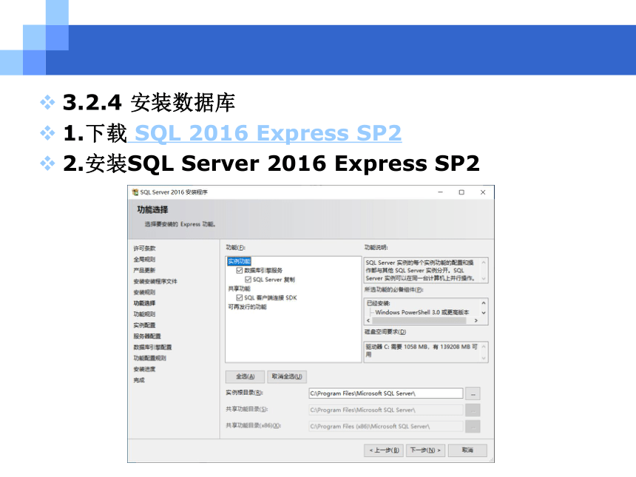Viewport: 636px width, 477px height.
Task: Click the 功能说明 label
Action: click(x=376, y=248)
